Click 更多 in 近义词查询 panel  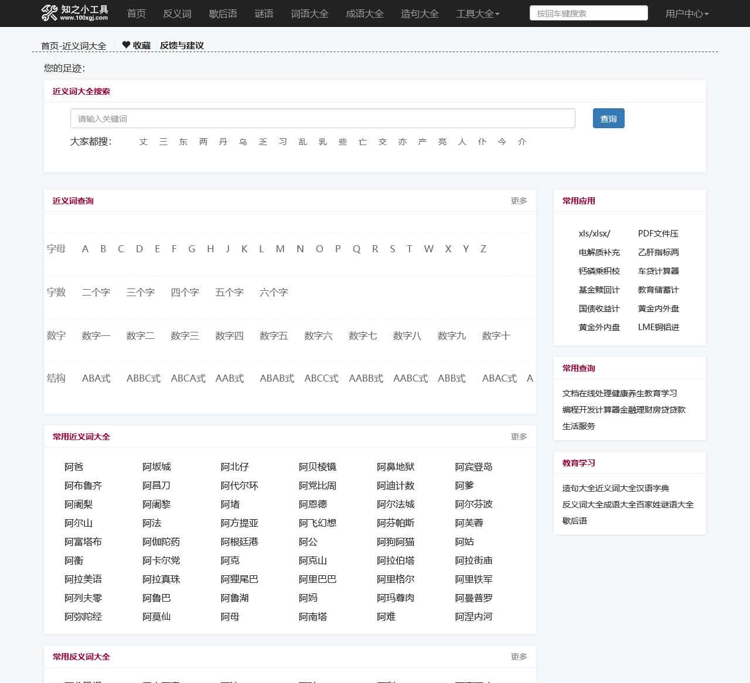click(x=519, y=201)
